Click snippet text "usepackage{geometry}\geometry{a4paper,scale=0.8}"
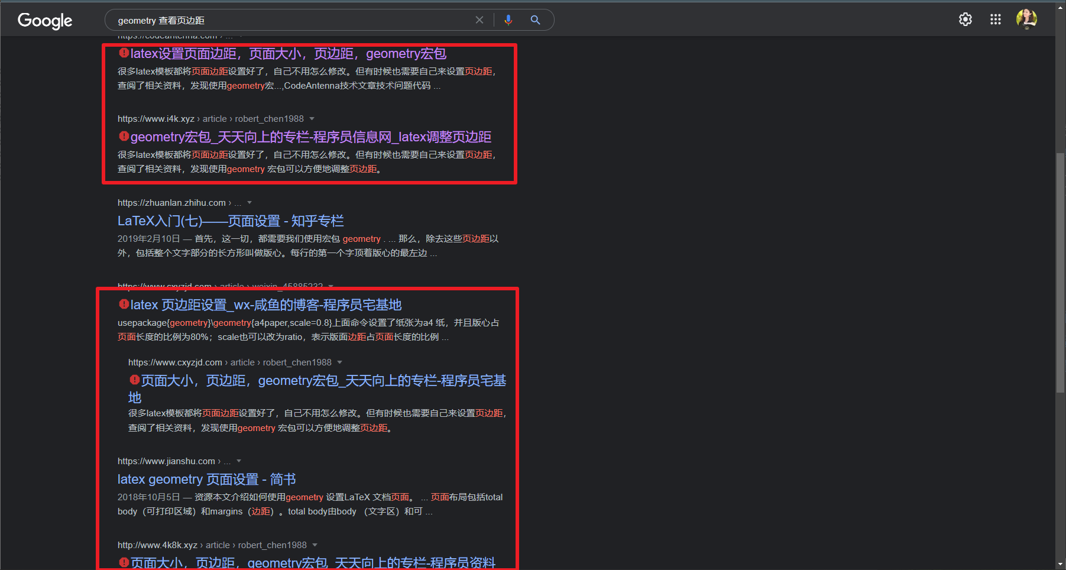 click(225, 323)
